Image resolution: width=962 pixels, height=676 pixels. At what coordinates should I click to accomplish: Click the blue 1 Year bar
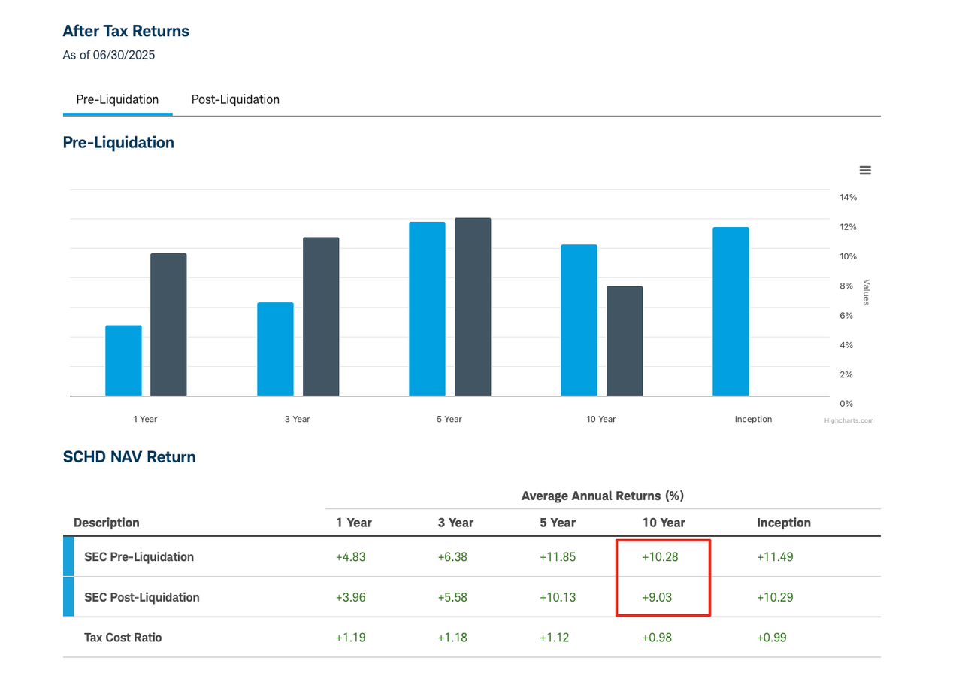(x=123, y=361)
